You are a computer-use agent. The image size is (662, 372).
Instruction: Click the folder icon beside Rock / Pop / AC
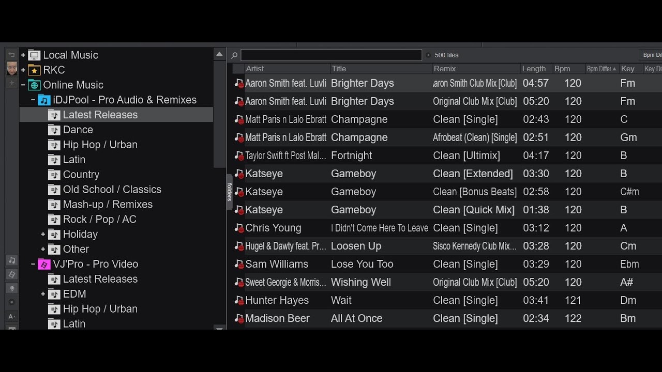point(54,220)
